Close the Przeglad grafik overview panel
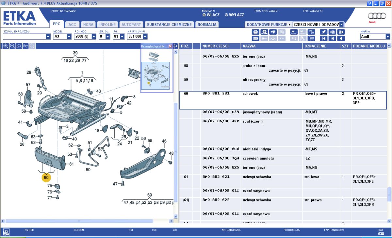The width and height of the screenshot is (392, 238). pyautogui.click(x=170, y=46)
